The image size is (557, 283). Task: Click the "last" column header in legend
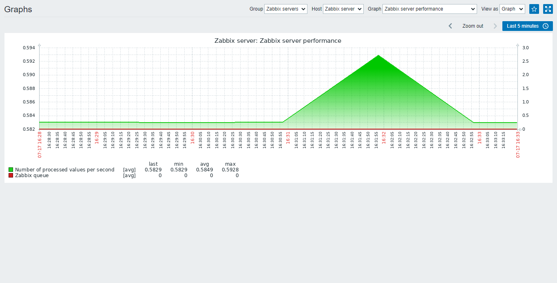pyautogui.click(x=153, y=164)
